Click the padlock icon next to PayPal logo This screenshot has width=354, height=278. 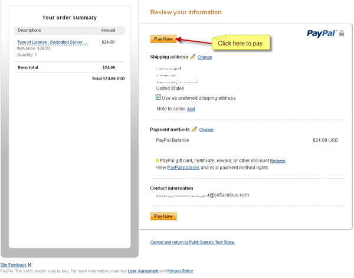click(341, 34)
